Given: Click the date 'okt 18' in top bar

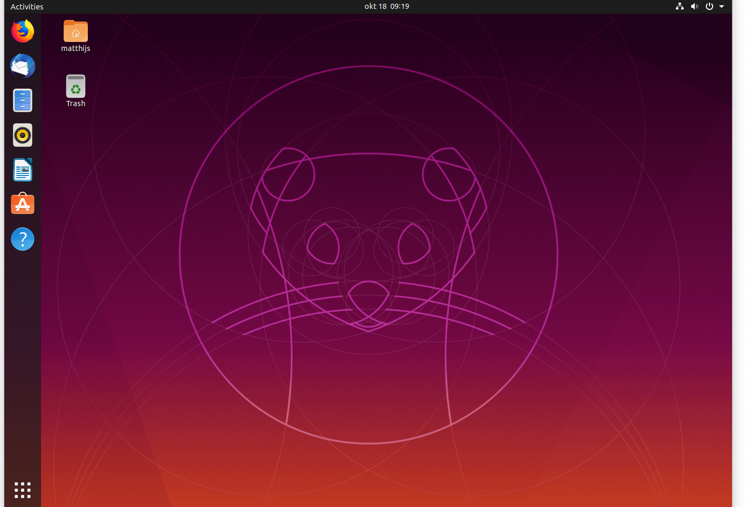Looking at the screenshot, I should click(375, 6).
